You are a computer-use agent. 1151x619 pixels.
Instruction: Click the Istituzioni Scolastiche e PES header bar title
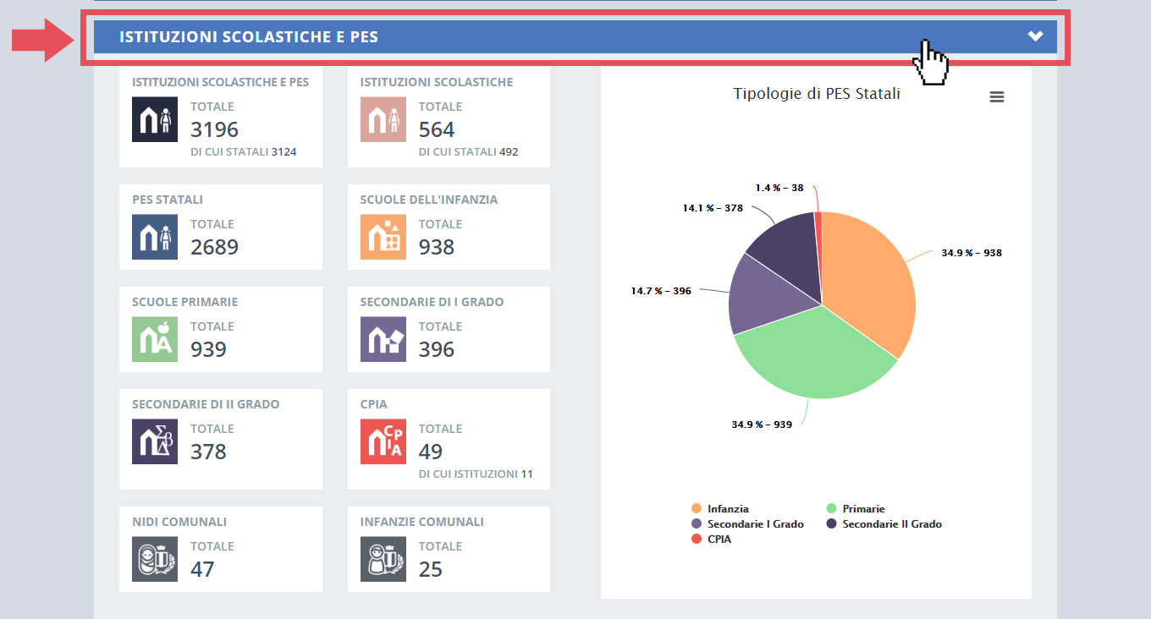(x=249, y=37)
